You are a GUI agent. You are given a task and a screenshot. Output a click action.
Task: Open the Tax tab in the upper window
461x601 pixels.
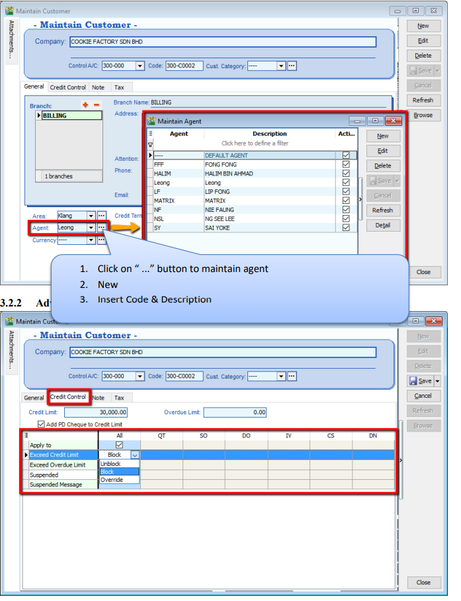119,87
